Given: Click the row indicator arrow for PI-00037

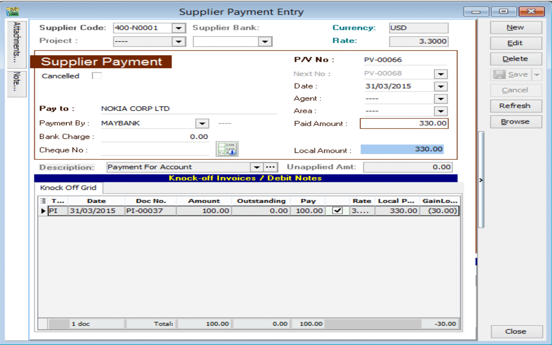Looking at the screenshot, I should [43, 211].
